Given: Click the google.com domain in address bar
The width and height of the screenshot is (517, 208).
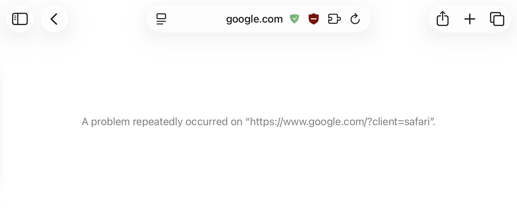Looking at the screenshot, I should (x=254, y=19).
